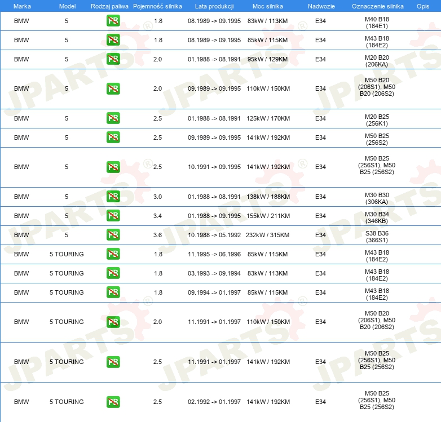Select engine code M40 B18 (184E1)
Image resolution: width=441 pixels, height=422 pixels.
pos(377,23)
